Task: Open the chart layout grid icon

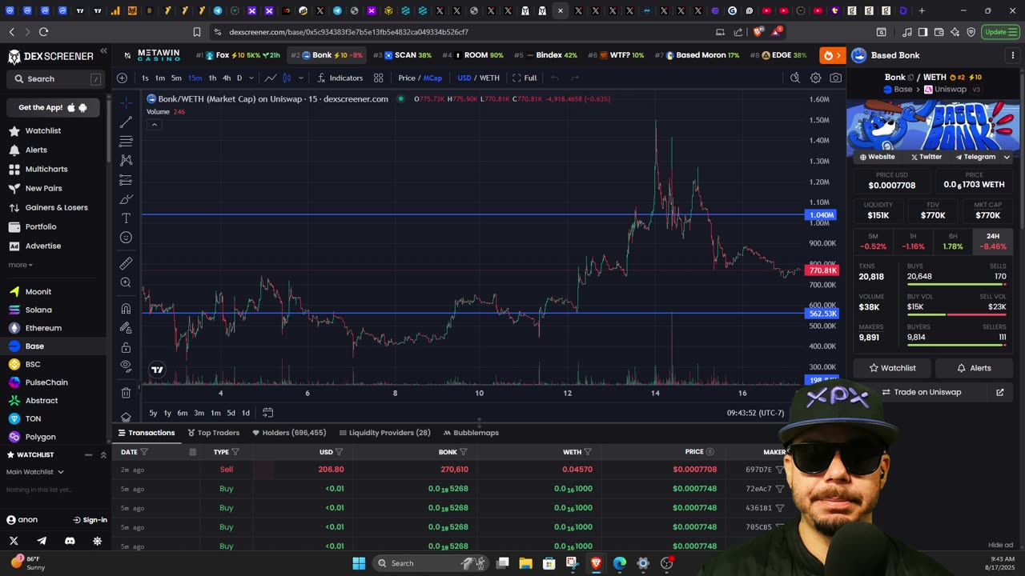Action: coord(378,78)
